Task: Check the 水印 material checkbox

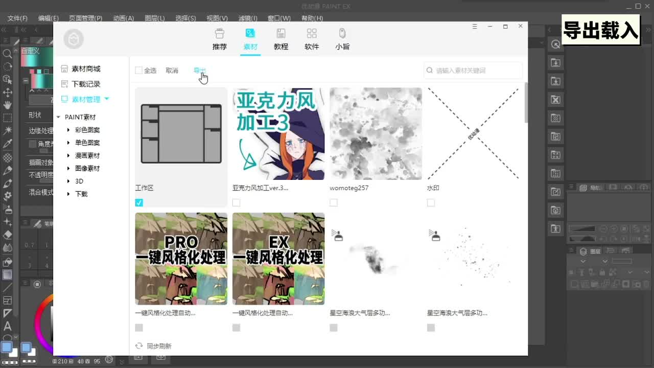Action: pyautogui.click(x=431, y=203)
